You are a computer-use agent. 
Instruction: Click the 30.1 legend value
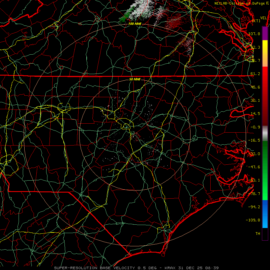pyautogui.click(x=255, y=100)
